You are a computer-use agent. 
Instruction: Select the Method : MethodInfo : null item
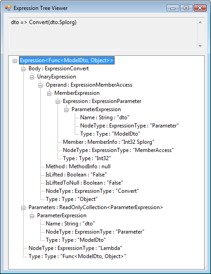[x=78, y=166]
